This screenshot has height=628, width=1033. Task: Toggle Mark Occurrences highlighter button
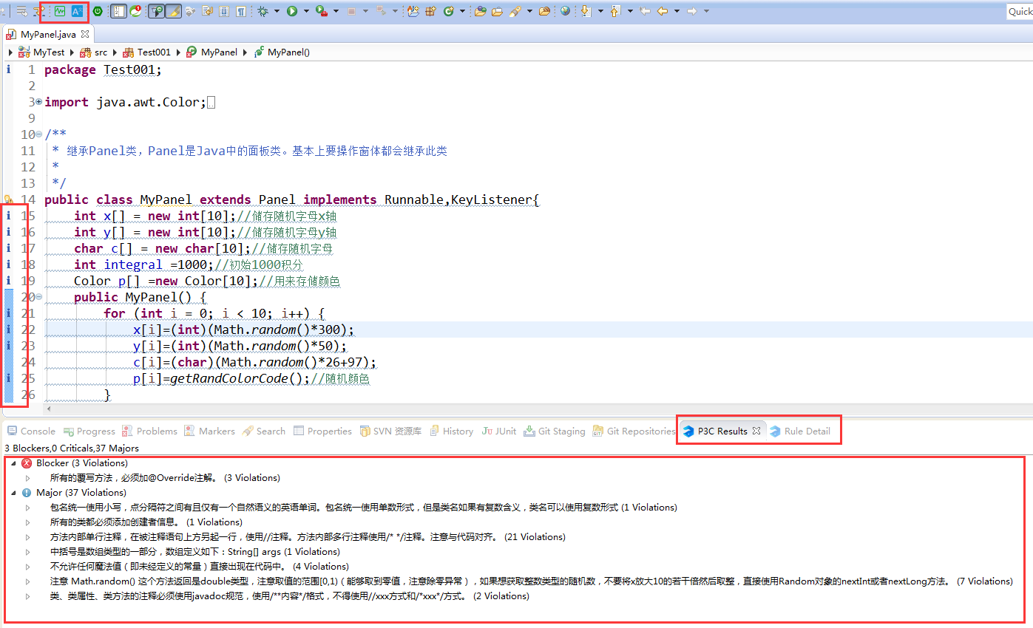[x=173, y=11]
